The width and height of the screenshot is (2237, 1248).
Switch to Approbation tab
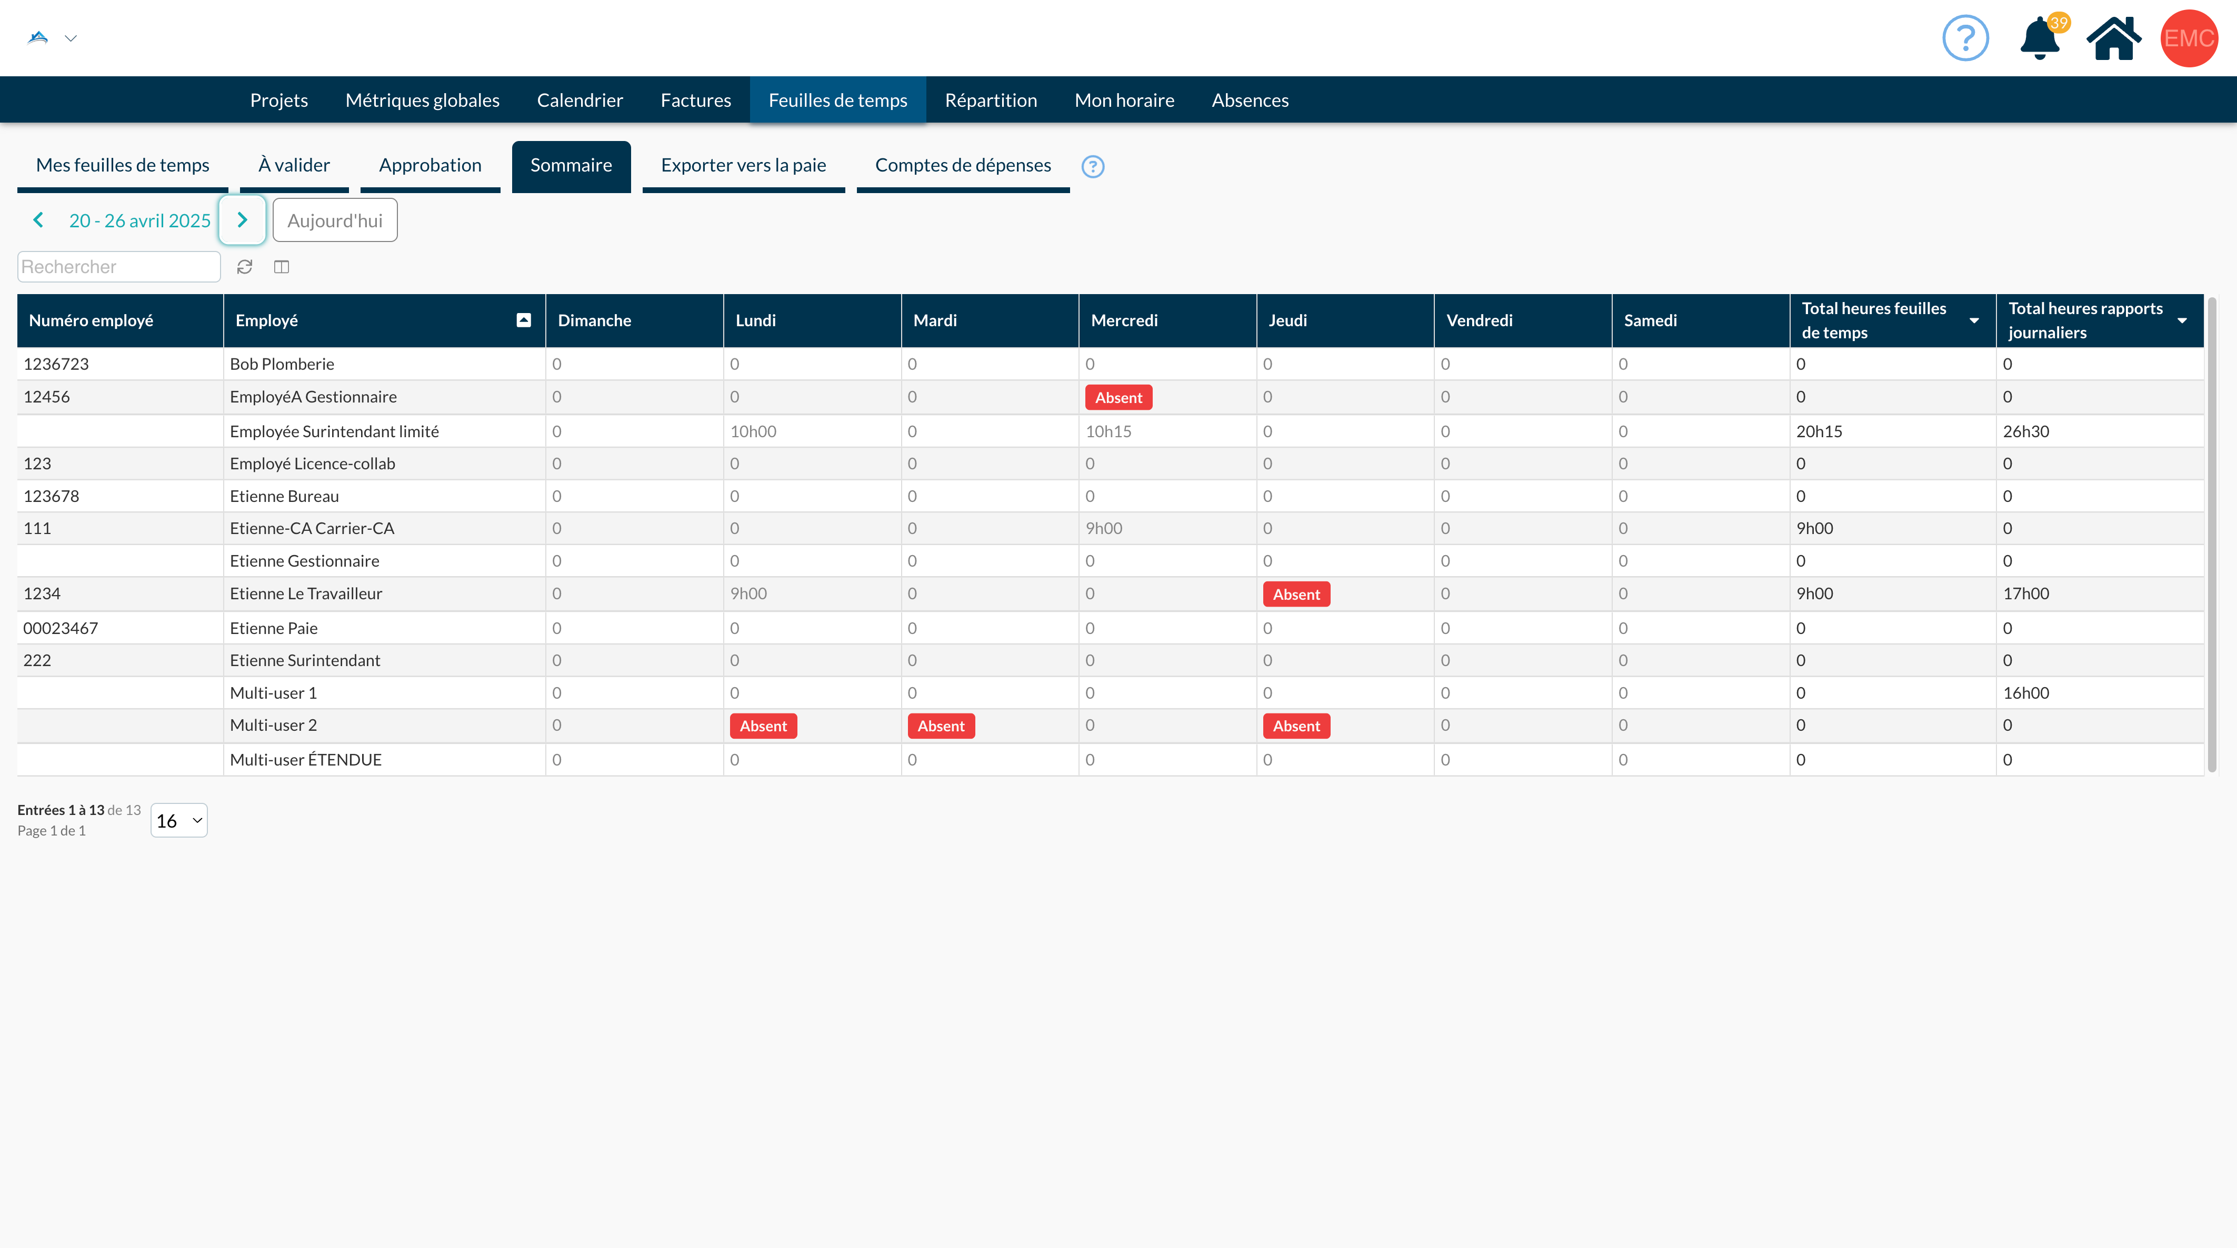pos(430,166)
